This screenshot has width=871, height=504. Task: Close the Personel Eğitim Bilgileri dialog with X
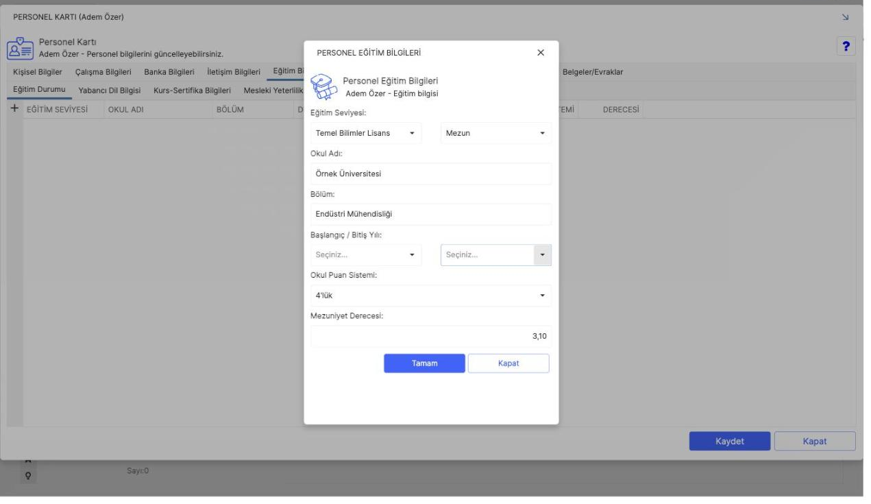[x=541, y=53]
